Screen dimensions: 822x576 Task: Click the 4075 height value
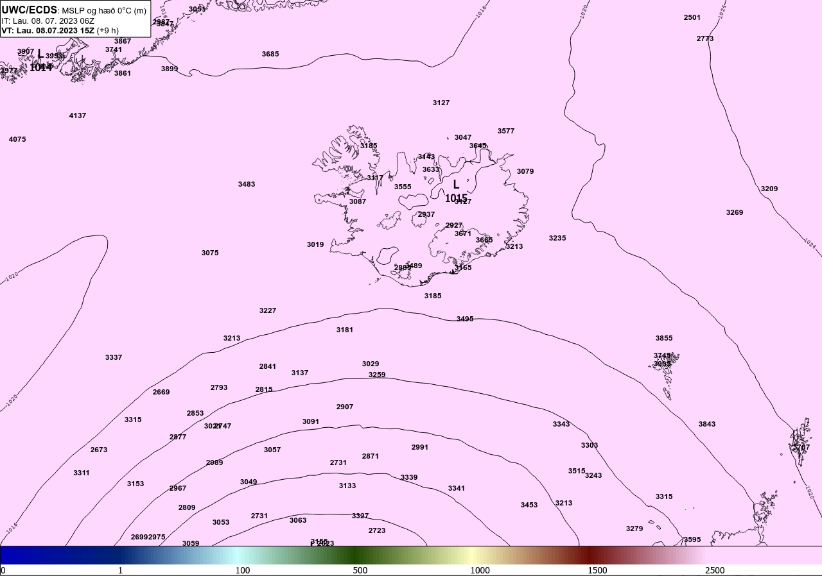pos(17,139)
